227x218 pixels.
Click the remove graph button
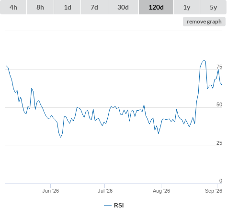pyautogui.click(x=204, y=22)
